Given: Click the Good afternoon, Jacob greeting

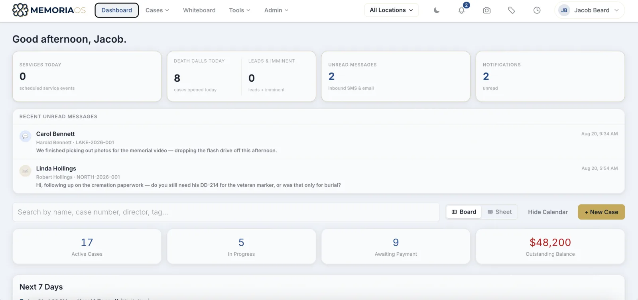Looking at the screenshot, I should click(x=69, y=39).
